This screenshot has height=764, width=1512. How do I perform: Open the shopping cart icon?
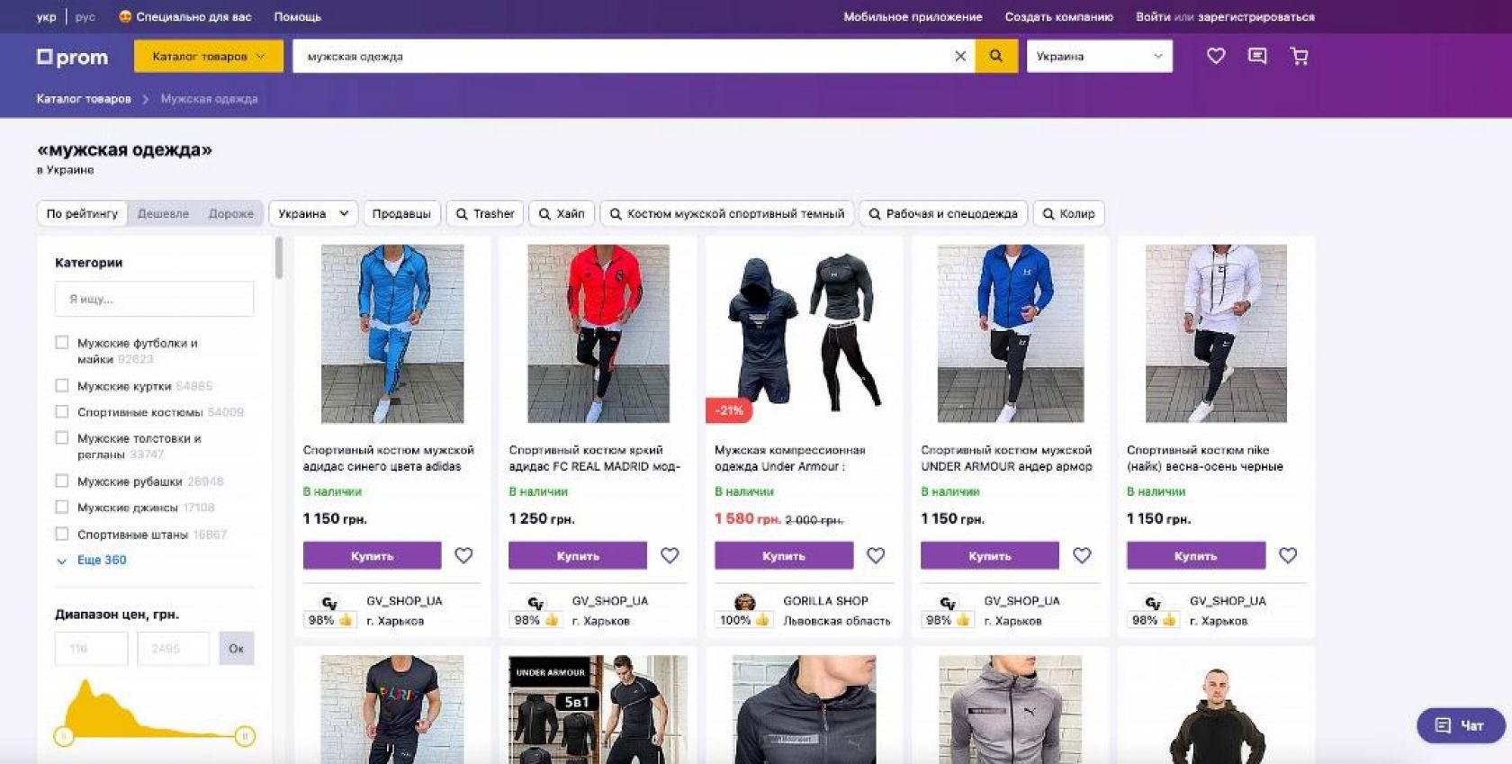1299,56
